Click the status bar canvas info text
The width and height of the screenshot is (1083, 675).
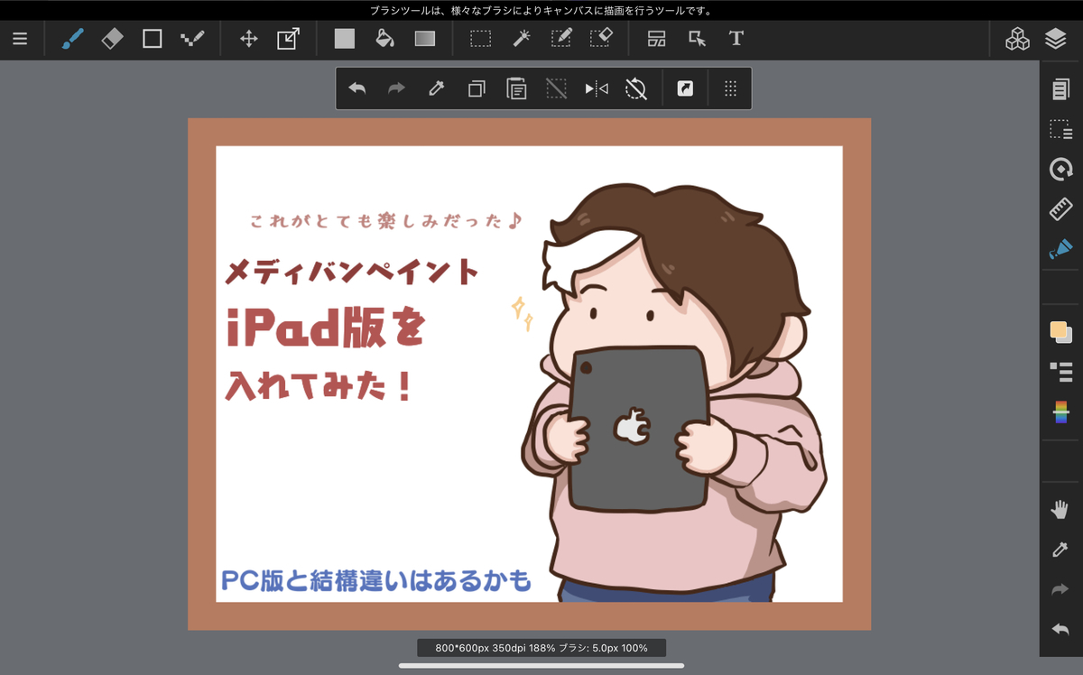(541, 648)
